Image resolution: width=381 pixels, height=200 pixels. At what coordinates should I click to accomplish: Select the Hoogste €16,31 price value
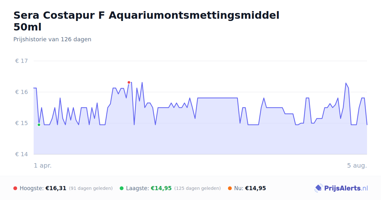(x=56, y=188)
